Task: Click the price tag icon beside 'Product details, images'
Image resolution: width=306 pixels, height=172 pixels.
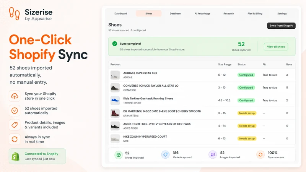Action: click(15, 125)
